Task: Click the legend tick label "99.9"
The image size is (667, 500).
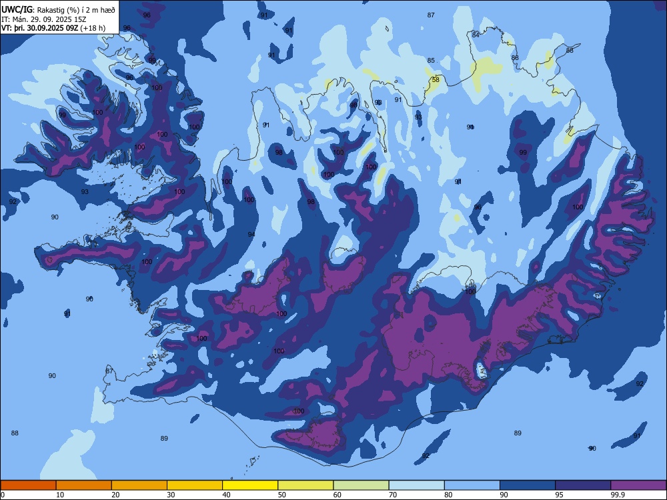Action: click(x=618, y=495)
